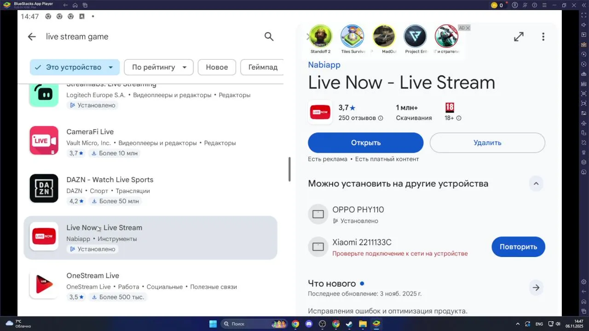Open Nabiapp developer link

tap(324, 65)
